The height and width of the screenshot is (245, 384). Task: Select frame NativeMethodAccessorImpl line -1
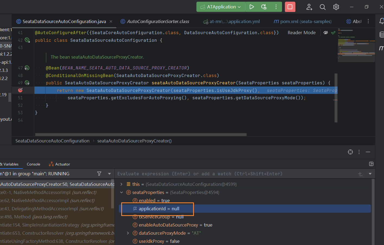coord(57,192)
